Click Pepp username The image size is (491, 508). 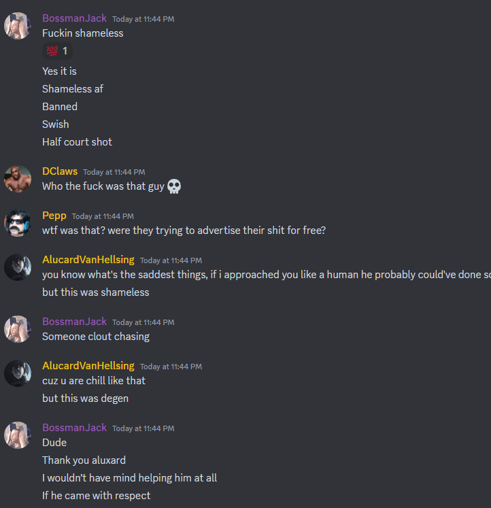coord(54,216)
